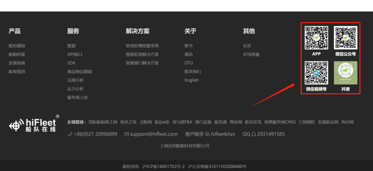
Task: Visit 船员在线 friend link
Action: (253, 122)
